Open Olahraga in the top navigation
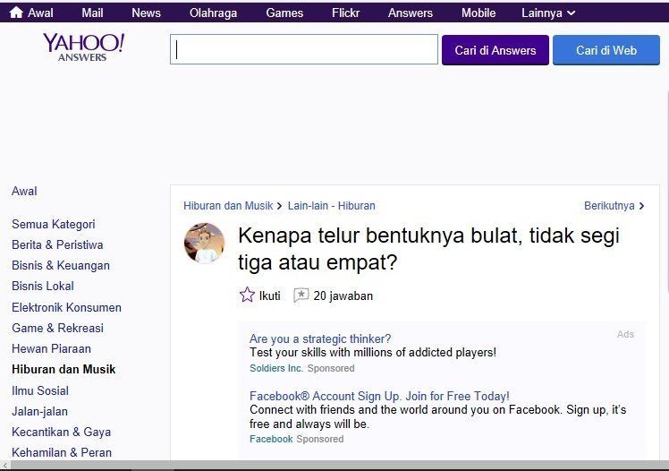The width and height of the screenshot is (669, 471). point(213,13)
